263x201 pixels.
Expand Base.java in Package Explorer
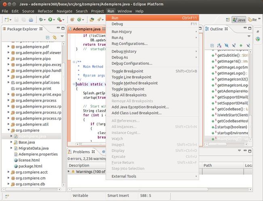point(11,142)
